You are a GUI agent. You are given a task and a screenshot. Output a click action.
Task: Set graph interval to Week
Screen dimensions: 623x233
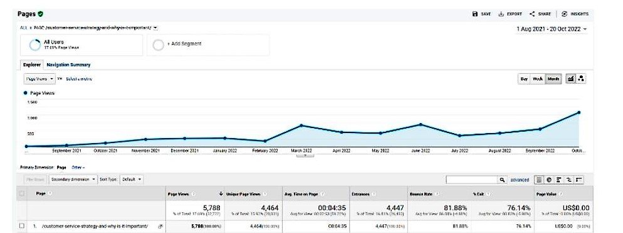point(537,79)
